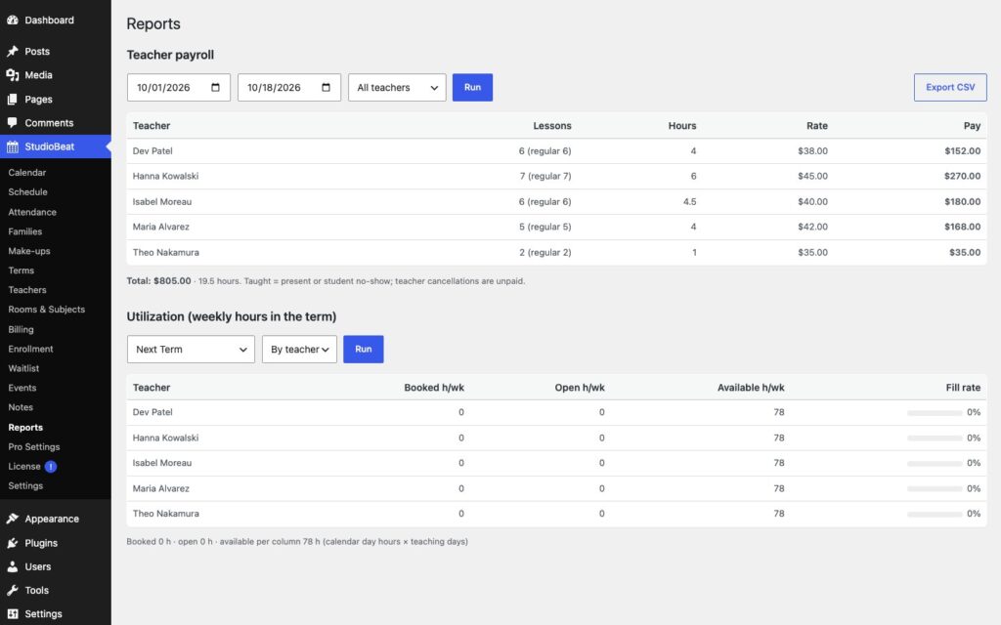The height and width of the screenshot is (625, 1001).
Task: Click the Dashboard gauge icon
Action: 12,20
